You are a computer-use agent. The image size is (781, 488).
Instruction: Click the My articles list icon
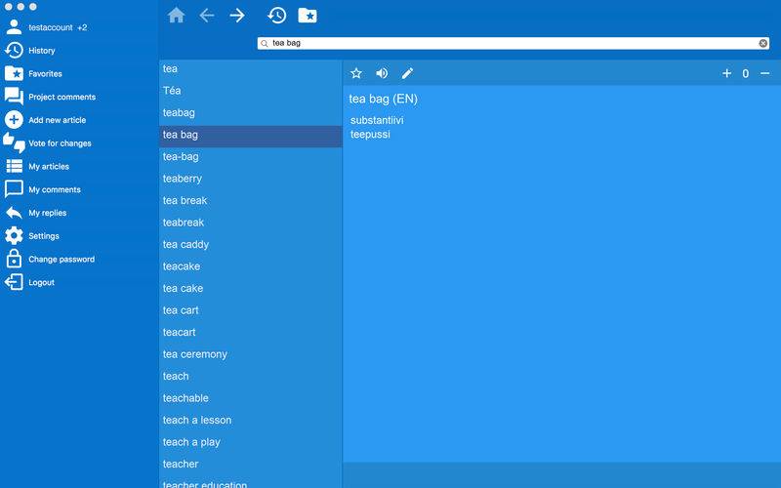[x=14, y=166]
